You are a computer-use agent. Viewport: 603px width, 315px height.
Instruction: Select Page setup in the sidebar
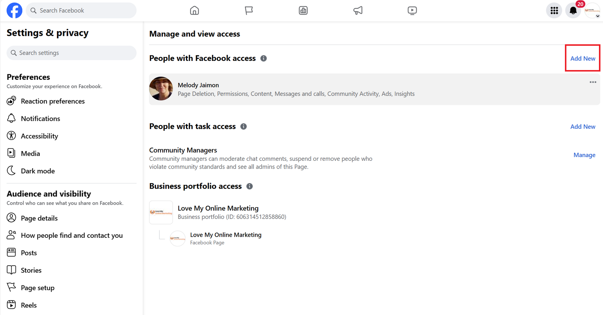(37, 287)
